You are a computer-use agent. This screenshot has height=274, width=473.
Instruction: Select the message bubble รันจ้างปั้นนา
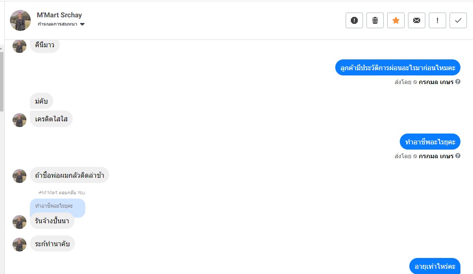52,221
